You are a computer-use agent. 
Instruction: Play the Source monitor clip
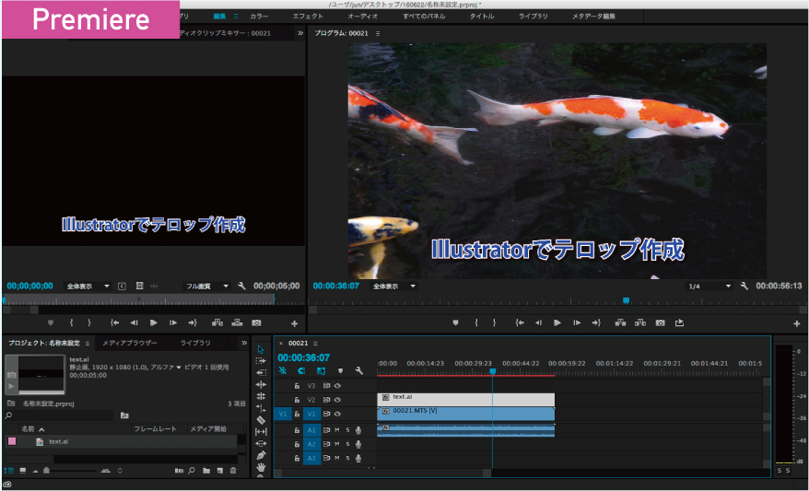coord(153,322)
